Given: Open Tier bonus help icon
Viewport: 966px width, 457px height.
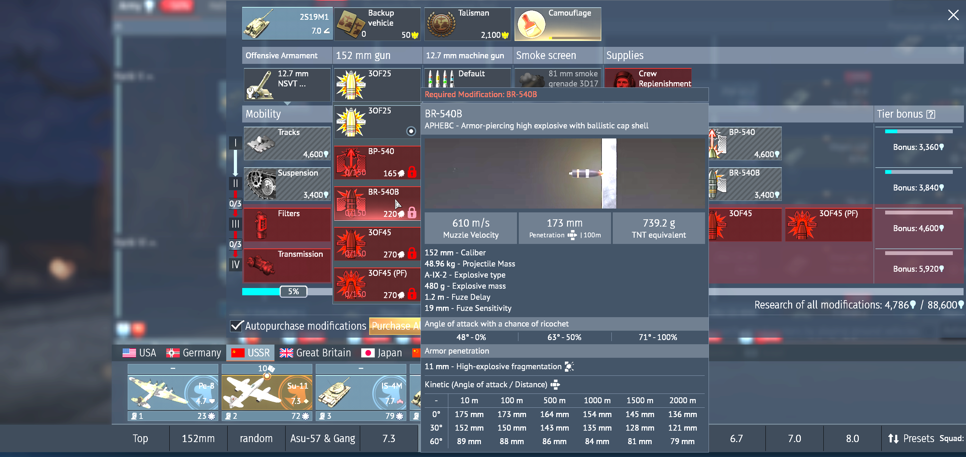Looking at the screenshot, I should (930, 115).
